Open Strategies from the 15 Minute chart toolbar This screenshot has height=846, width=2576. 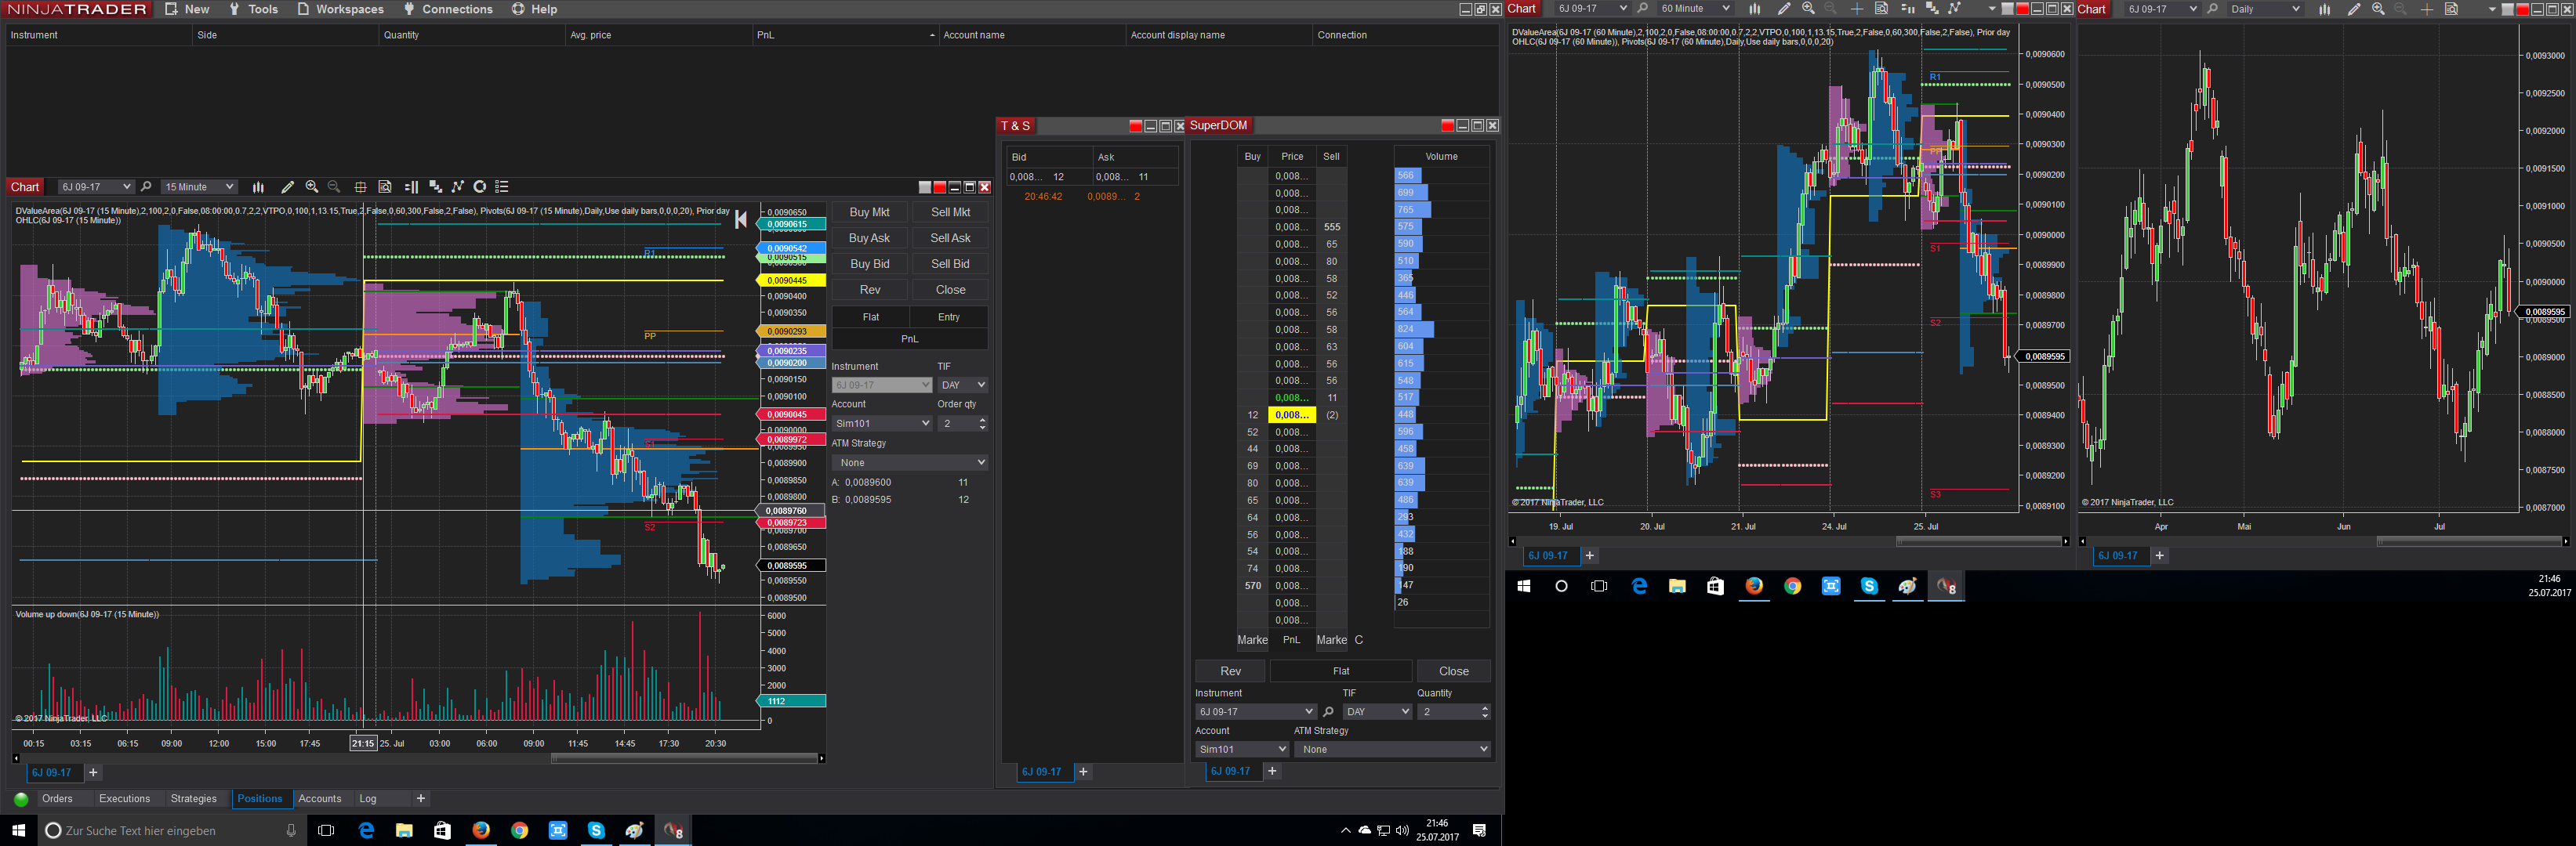pyautogui.click(x=480, y=186)
